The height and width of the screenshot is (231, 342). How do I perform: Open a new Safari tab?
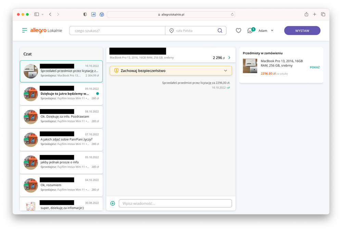315,14
